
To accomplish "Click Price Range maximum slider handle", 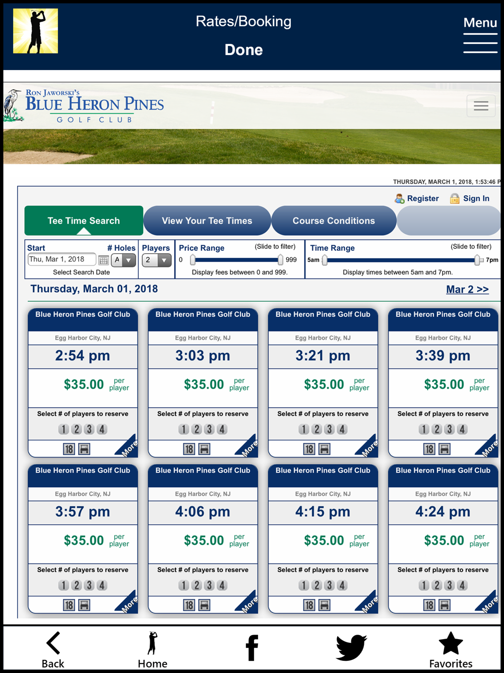I will (x=280, y=260).
